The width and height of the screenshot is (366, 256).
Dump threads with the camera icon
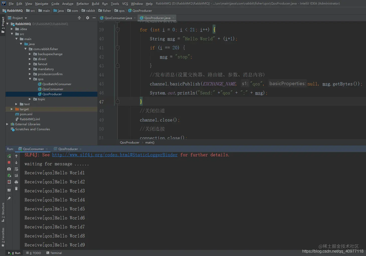click(x=9, y=169)
